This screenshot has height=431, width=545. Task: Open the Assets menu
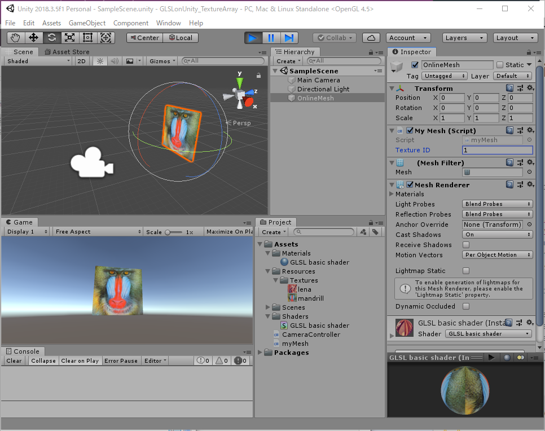[51, 23]
